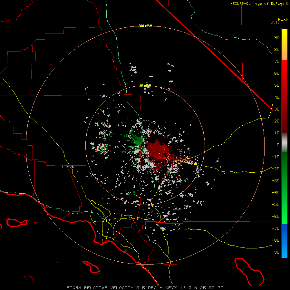Click the -60 value on the velocity scale

(x=275, y=217)
